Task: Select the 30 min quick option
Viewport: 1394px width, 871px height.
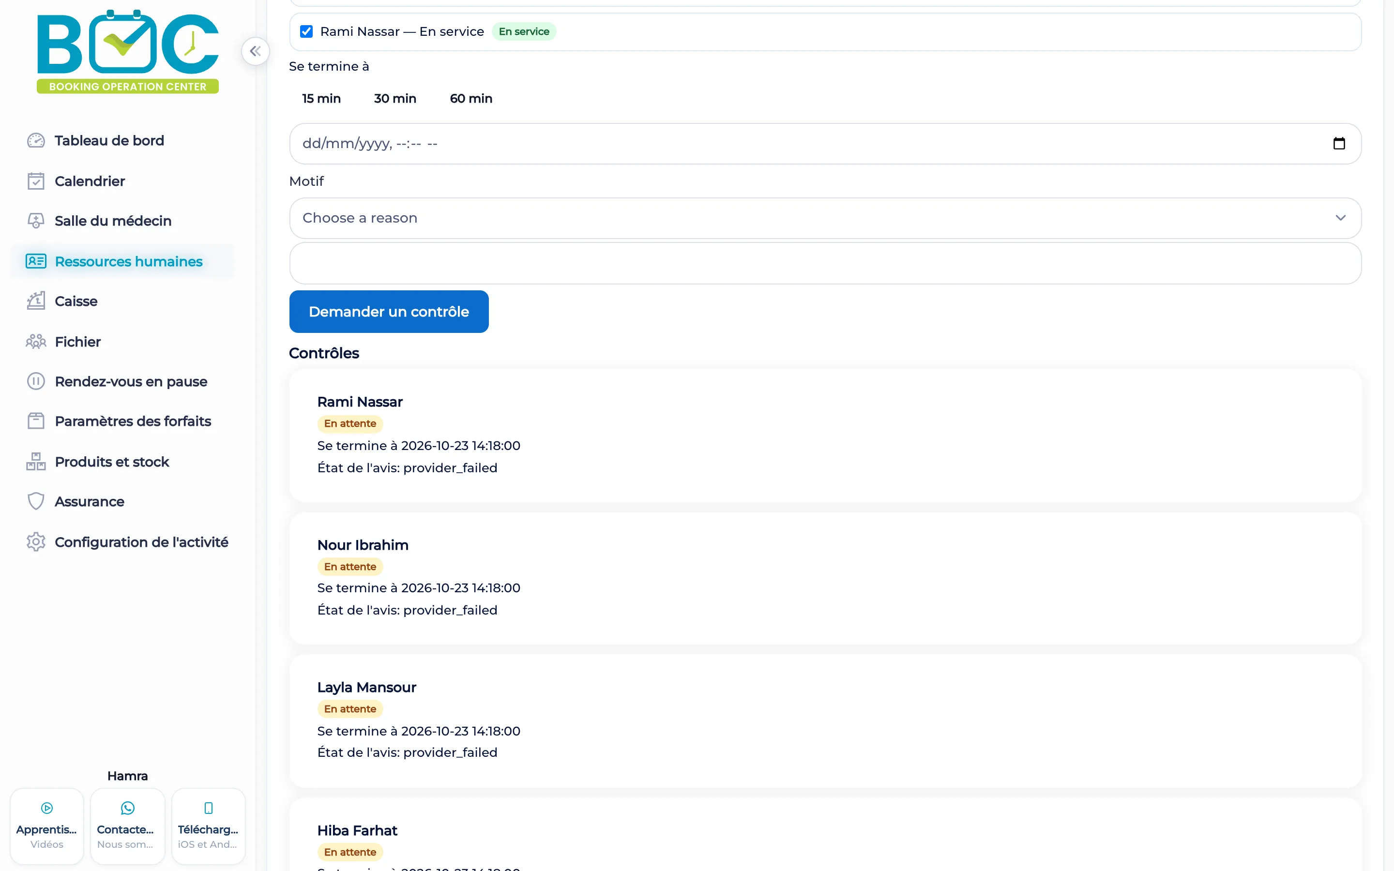Action: (x=395, y=99)
